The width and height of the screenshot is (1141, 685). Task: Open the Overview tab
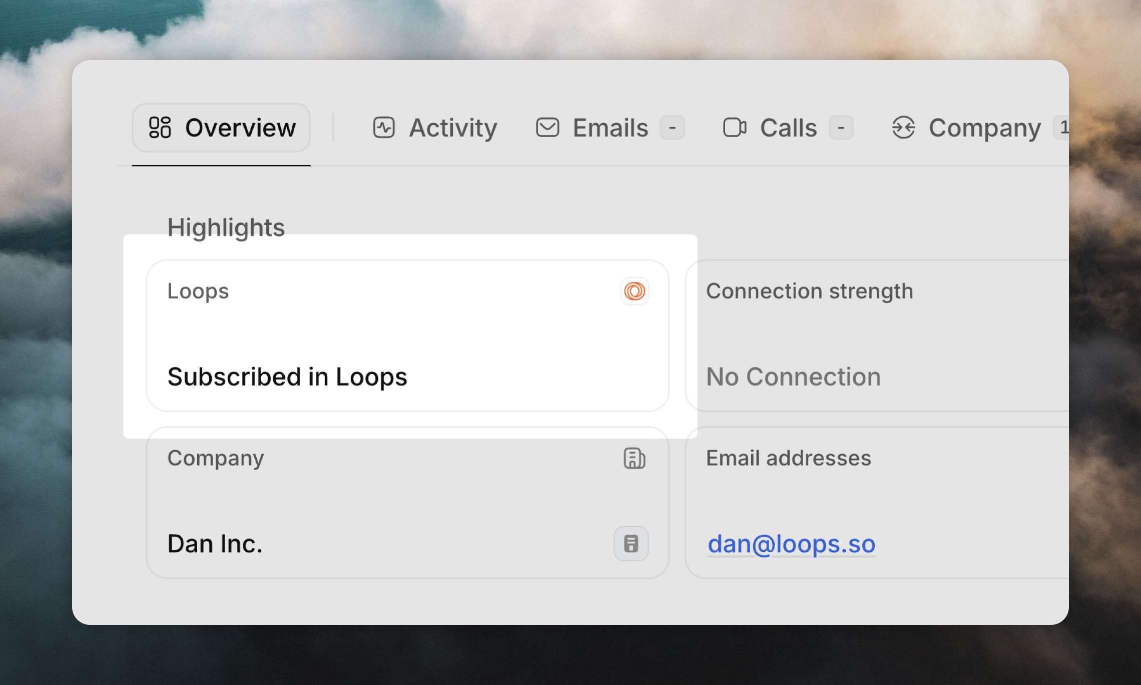[x=221, y=128]
